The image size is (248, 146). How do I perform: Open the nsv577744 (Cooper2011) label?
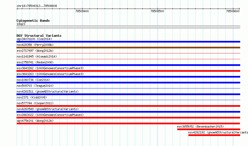tap(35, 103)
